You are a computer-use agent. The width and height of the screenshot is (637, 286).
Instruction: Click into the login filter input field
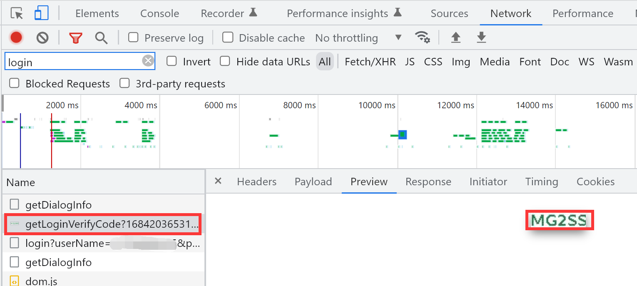pyautogui.click(x=73, y=62)
